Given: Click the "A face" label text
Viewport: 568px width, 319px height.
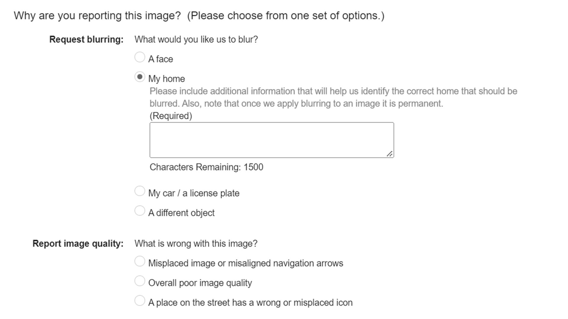Looking at the screenshot, I should [160, 59].
